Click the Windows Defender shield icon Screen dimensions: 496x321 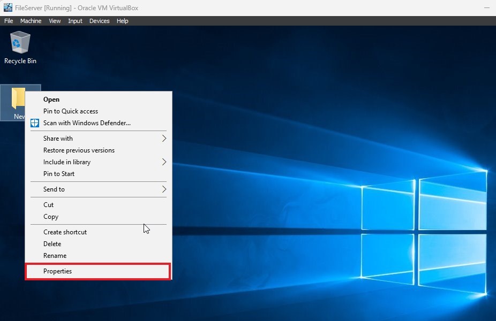click(34, 123)
